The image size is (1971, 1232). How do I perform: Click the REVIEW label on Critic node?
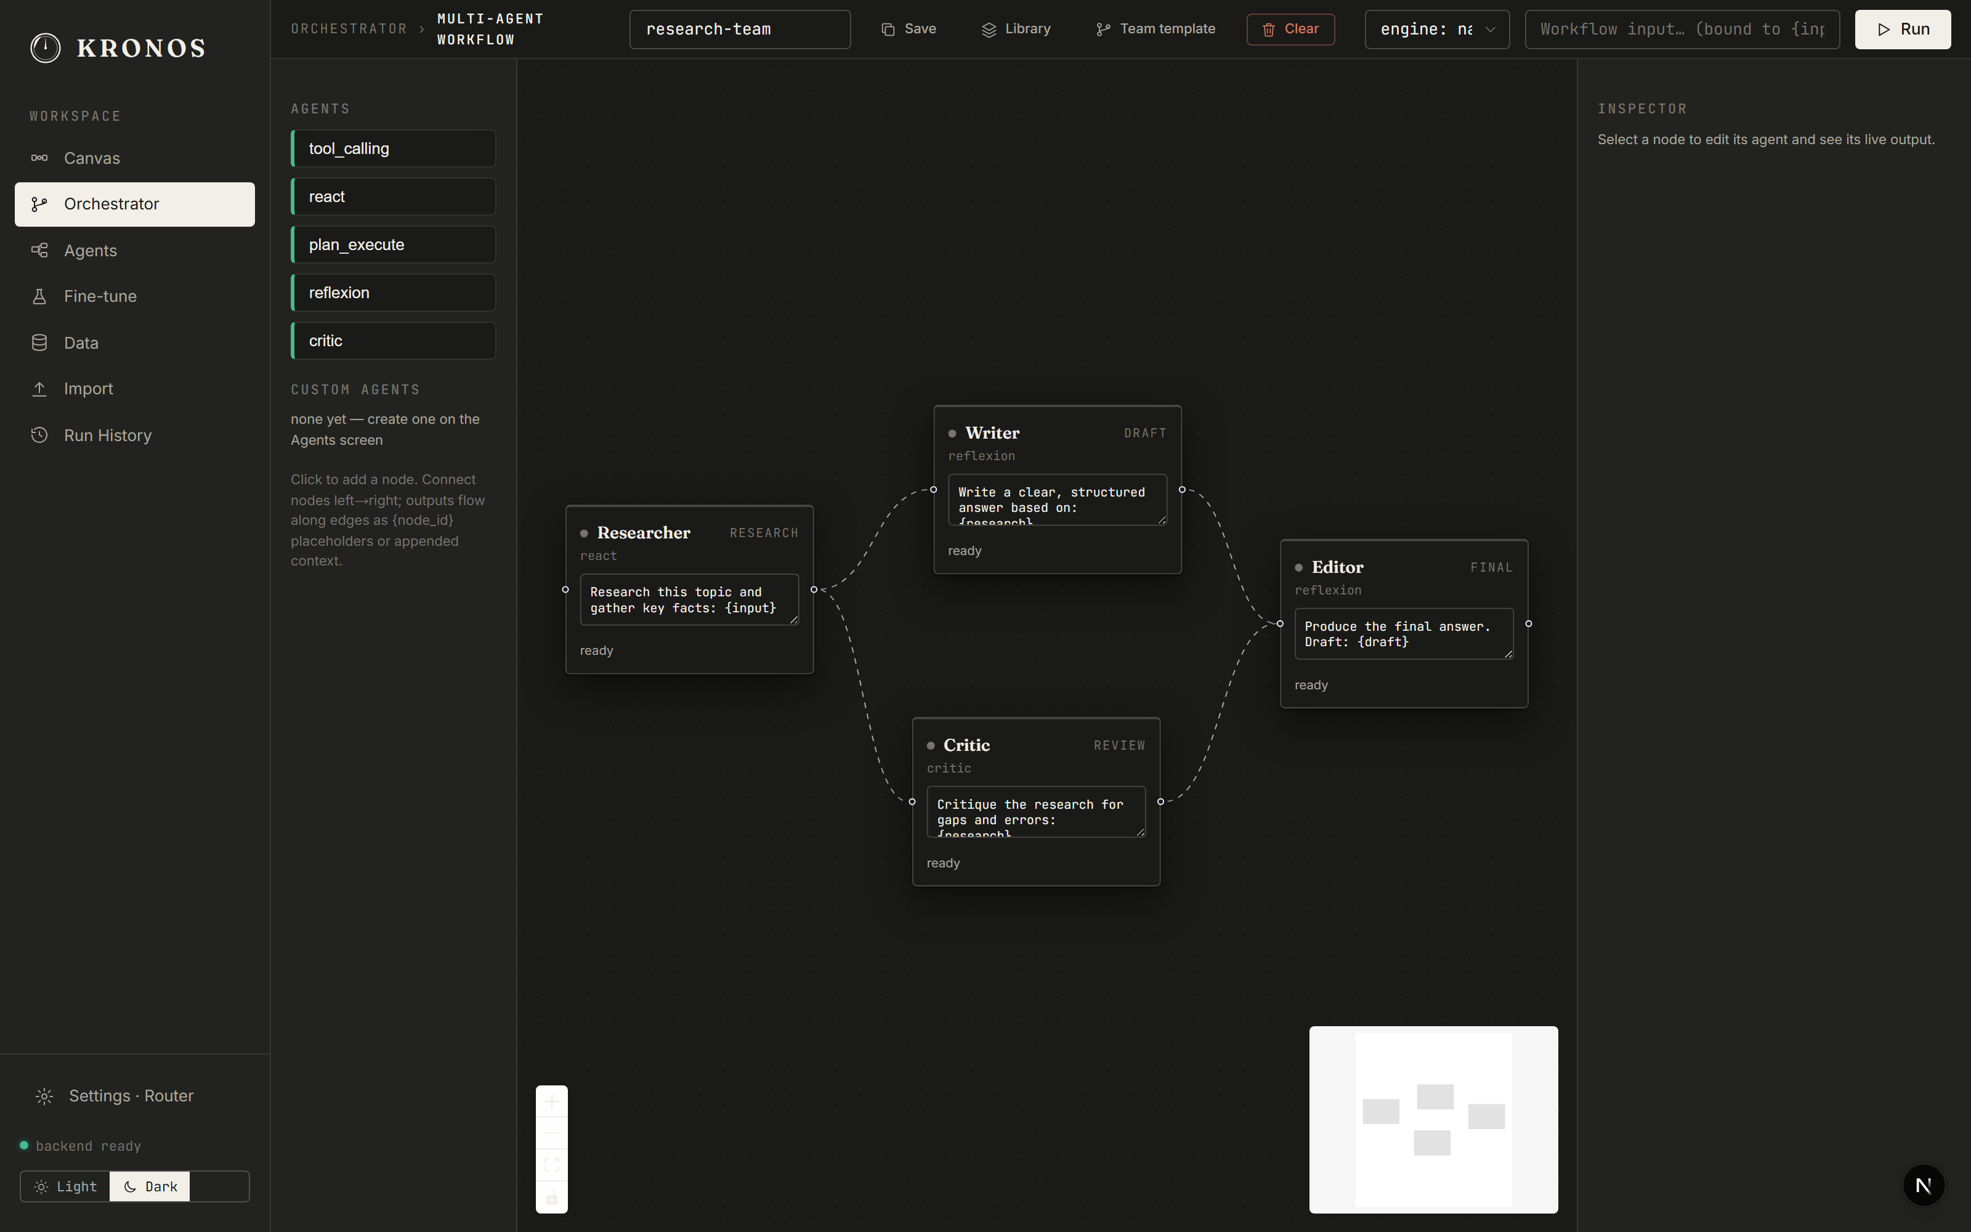click(1119, 745)
